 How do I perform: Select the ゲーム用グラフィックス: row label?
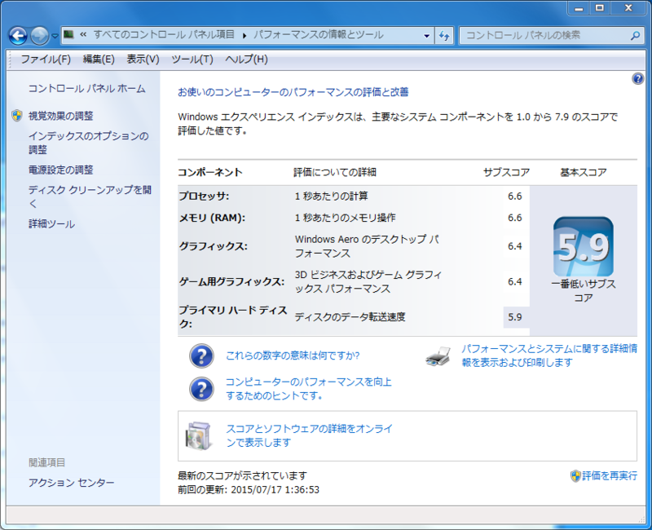click(x=231, y=281)
